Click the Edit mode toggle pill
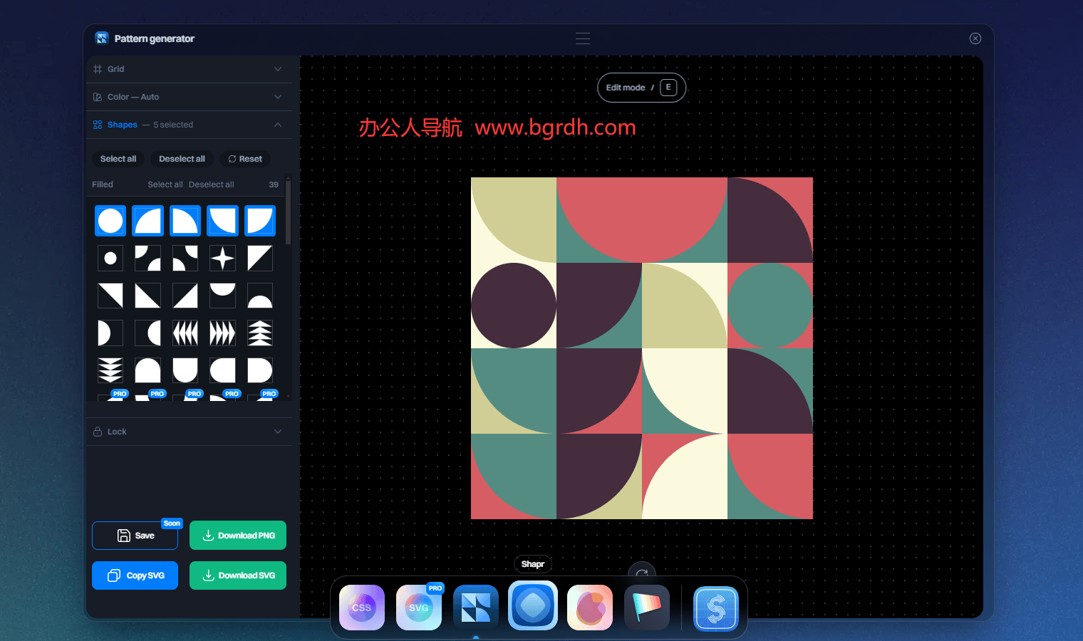Screen dimensions: 1083x641 [x=641, y=88]
